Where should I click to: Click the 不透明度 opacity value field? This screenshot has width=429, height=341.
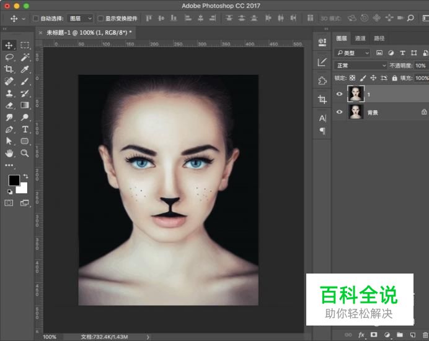click(420, 66)
